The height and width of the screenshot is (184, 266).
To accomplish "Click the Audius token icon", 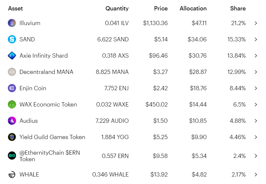I will 12,121.
